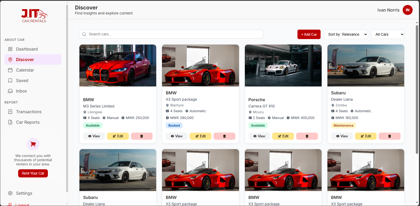Click the Settings gear icon
Image resolution: width=420 pixels, height=206 pixels.
pos(10,193)
